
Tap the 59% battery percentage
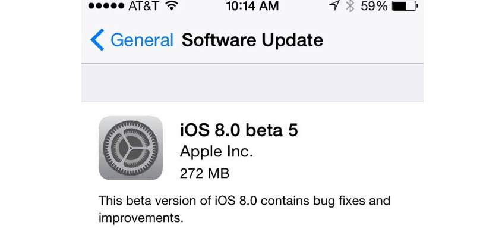(374, 6)
